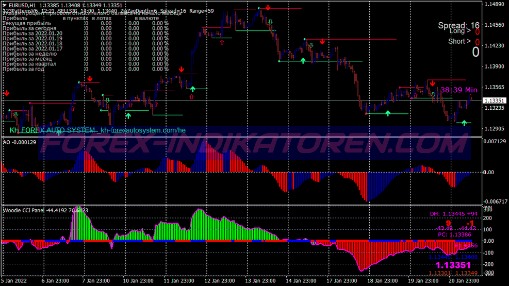This screenshot has height=286, width=509.
Task: Click the red sell arrow next to the 38:39 Min timer
Action: pos(432,83)
